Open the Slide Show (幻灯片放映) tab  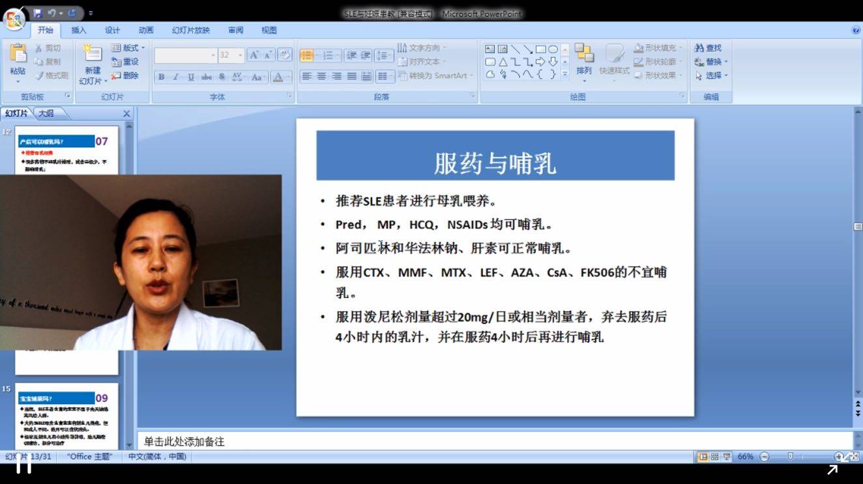(190, 30)
